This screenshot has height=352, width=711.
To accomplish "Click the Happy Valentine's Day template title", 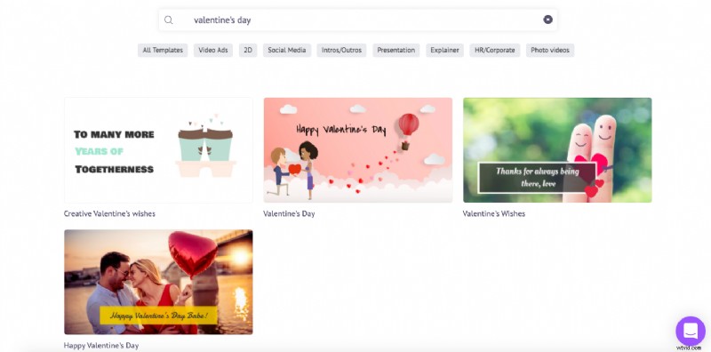I will (x=101, y=346).
